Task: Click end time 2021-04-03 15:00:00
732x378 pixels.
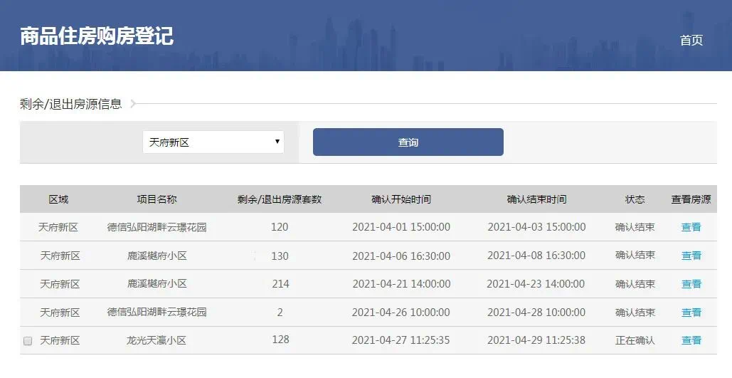Action: pyautogui.click(x=536, y=227)
